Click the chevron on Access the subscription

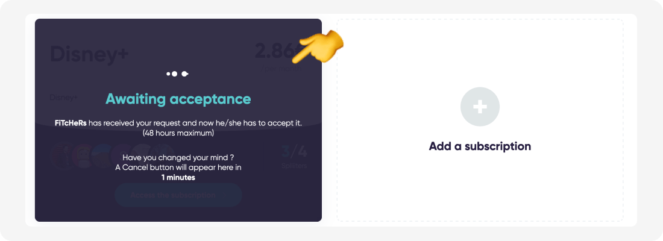click(x=224, y=195)
